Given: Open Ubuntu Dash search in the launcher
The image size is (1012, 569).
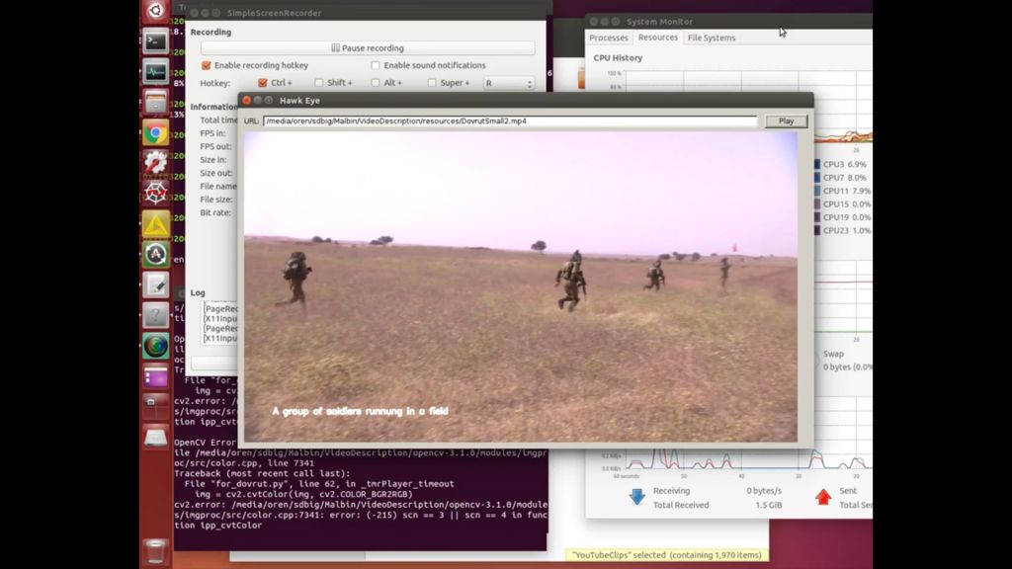Looking at the screenshot, I should click(x=155, y=10).
